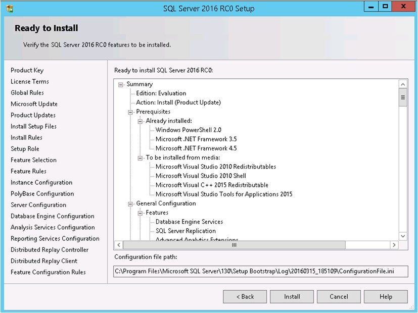
Task: Select the Action: Install (Product Update) row
Action: pyautogui.click(x=178, y=102)
